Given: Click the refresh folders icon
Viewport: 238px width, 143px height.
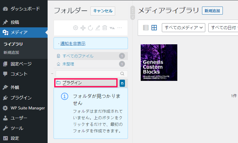Looking at the screenshot, I should click(90, 28).
